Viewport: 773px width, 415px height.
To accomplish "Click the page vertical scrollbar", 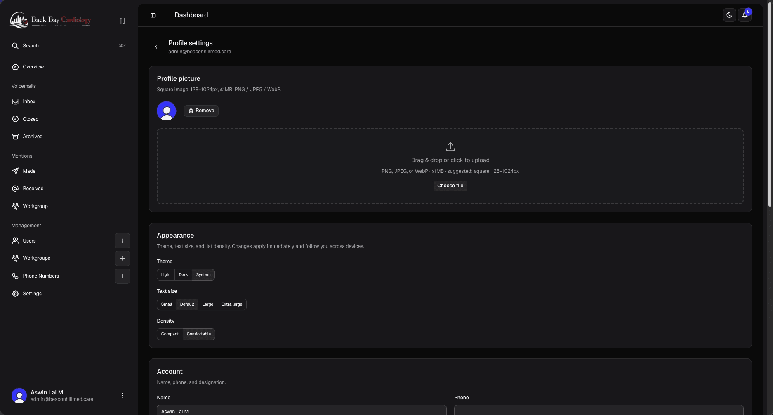I will click(770, 105).
